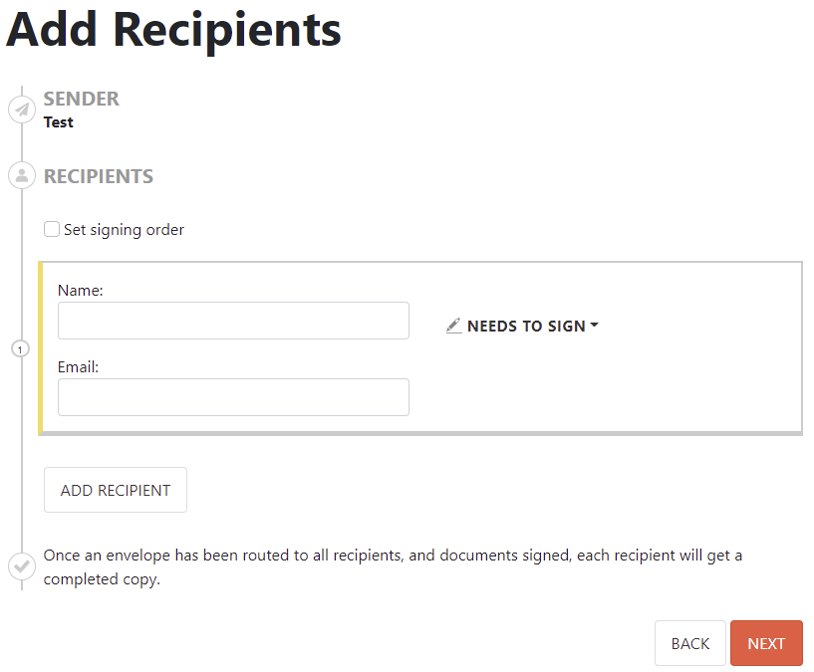
Task: Focus the recipient Email input field
Action: [233, 397]
